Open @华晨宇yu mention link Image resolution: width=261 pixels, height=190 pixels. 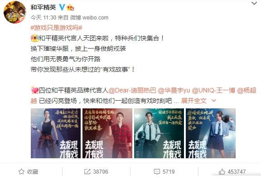(174, 90)
